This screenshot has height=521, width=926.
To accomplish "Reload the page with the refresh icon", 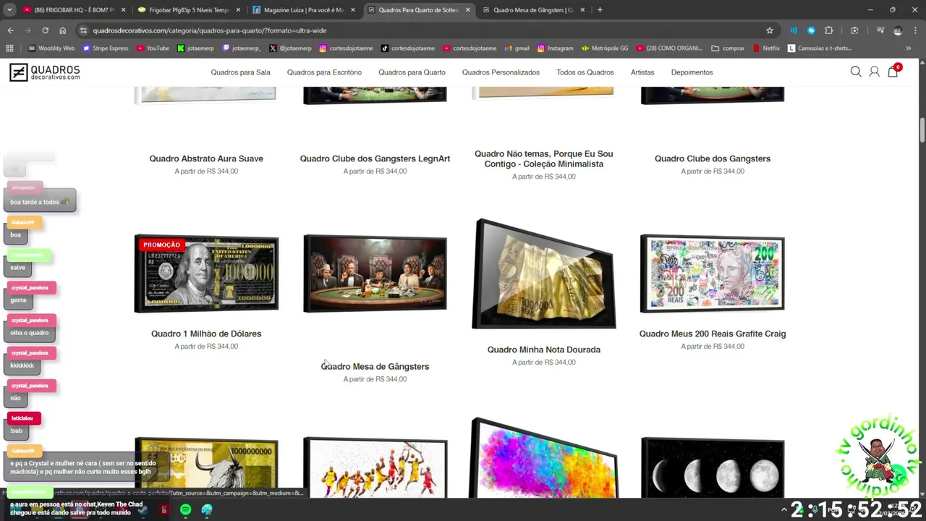I will coord(45,30).
